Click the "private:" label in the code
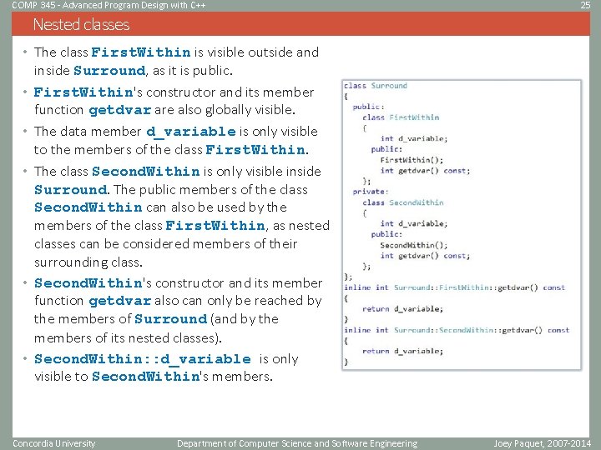601x450 pixels. (x=371, y=192)
